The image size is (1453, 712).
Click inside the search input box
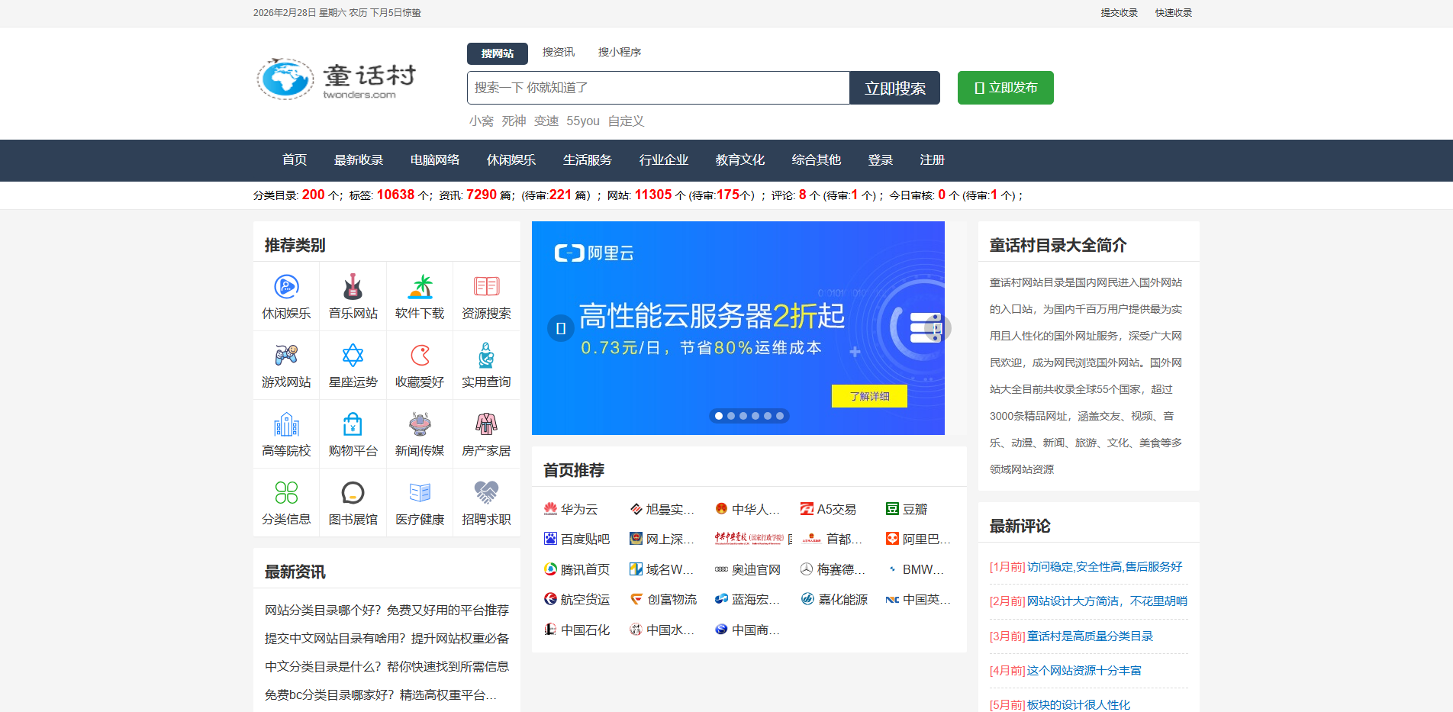(x=656, y=87)
